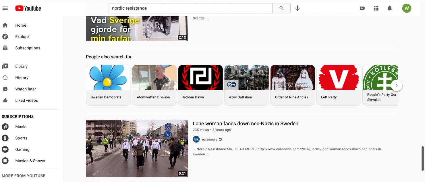Click the 2:12 duration badge
Viewport: 425px width, 182px height.
point(182,37)
